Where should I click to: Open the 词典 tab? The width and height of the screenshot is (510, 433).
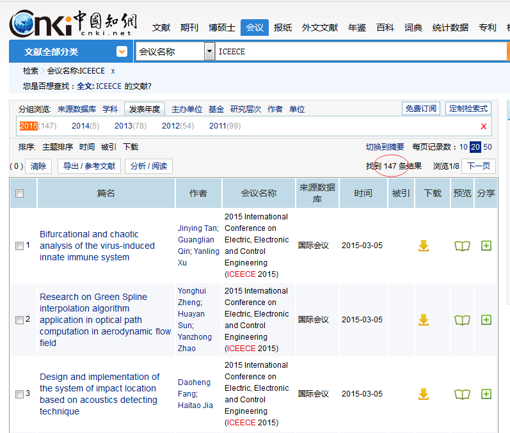(x=413, y=28)
